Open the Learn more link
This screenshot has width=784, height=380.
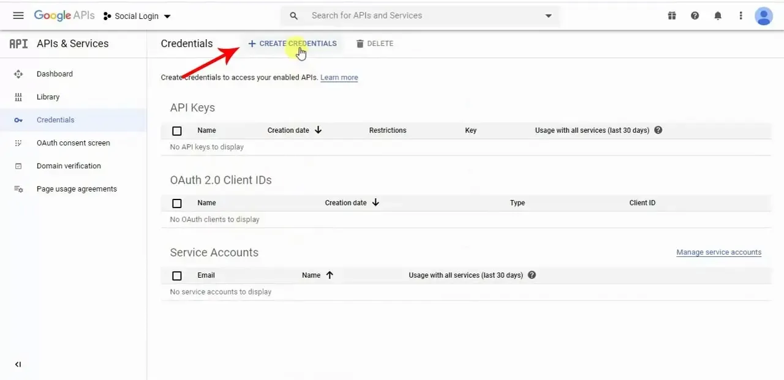click(339, 78)
